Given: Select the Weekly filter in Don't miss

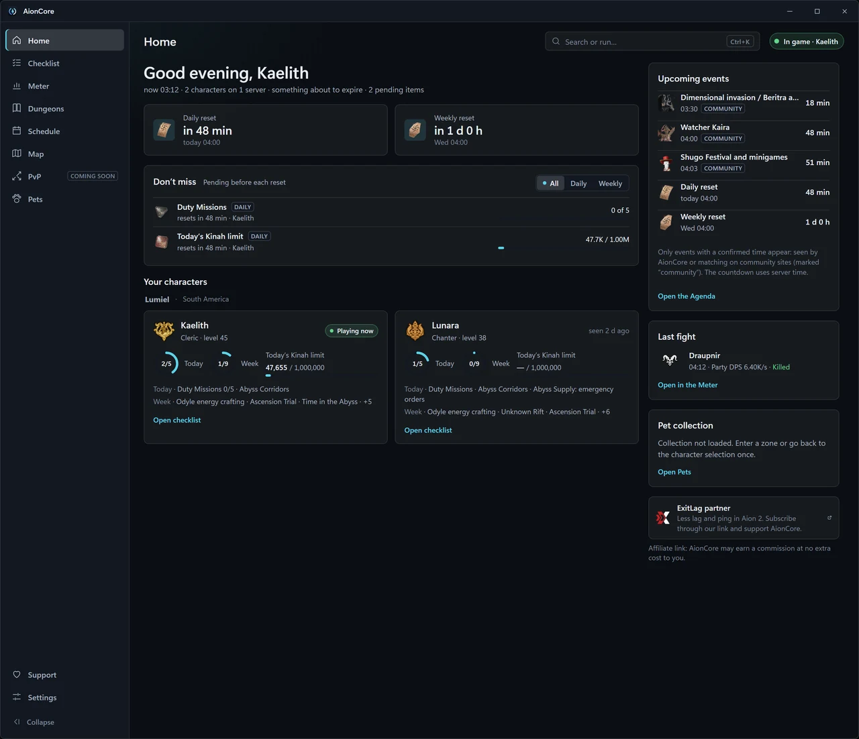Looking at the screenshot, I should point(610,183).
